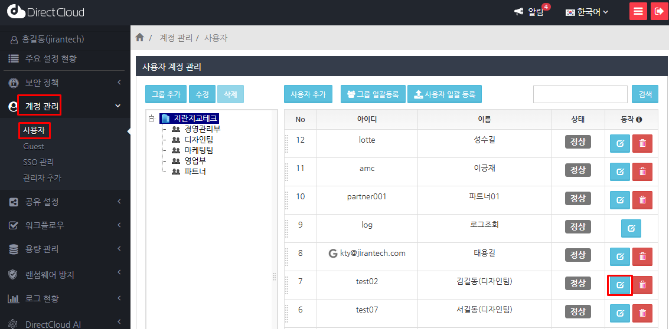The image size is (669, 329).
Task: Click the 사용자 추가 button
Action: 308,94
